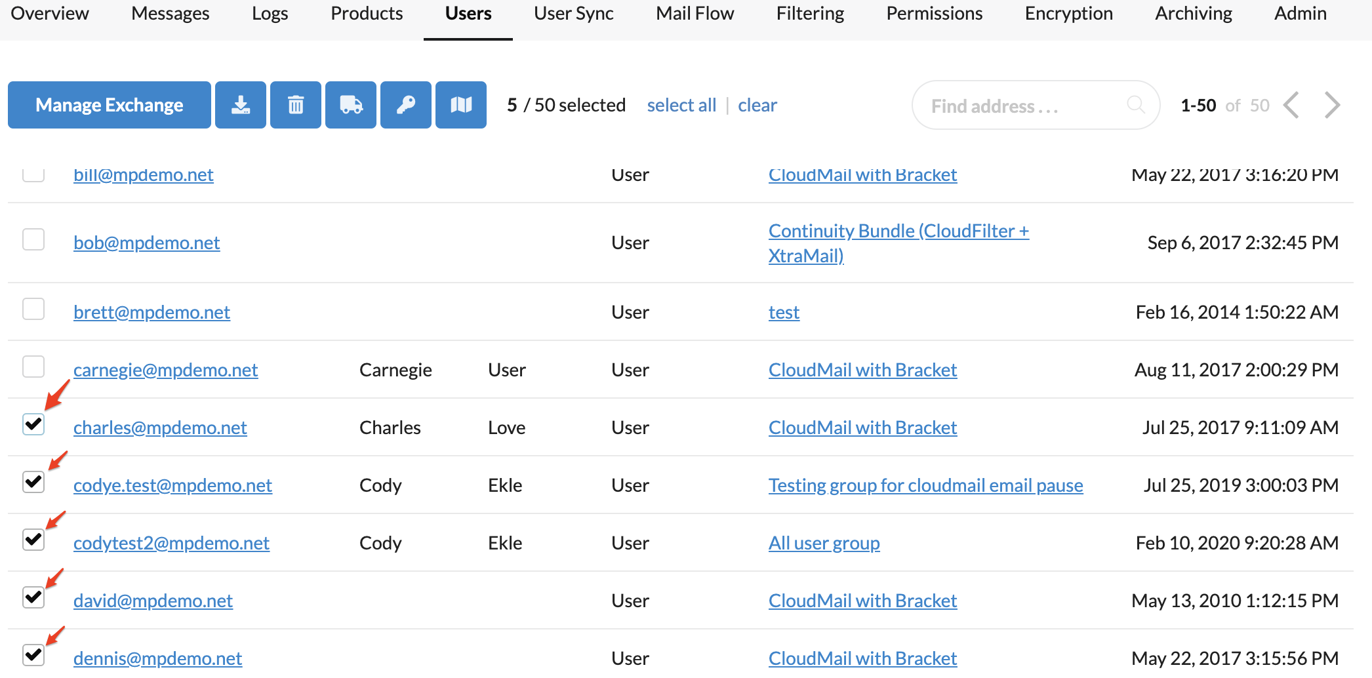The height and width of the screenshot is (678, 1372).
Task: Click the key password icon button
Action: 406,105
